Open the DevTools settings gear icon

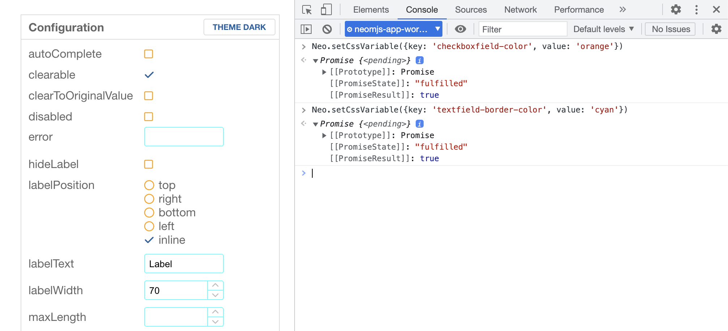tap(676, 10)
